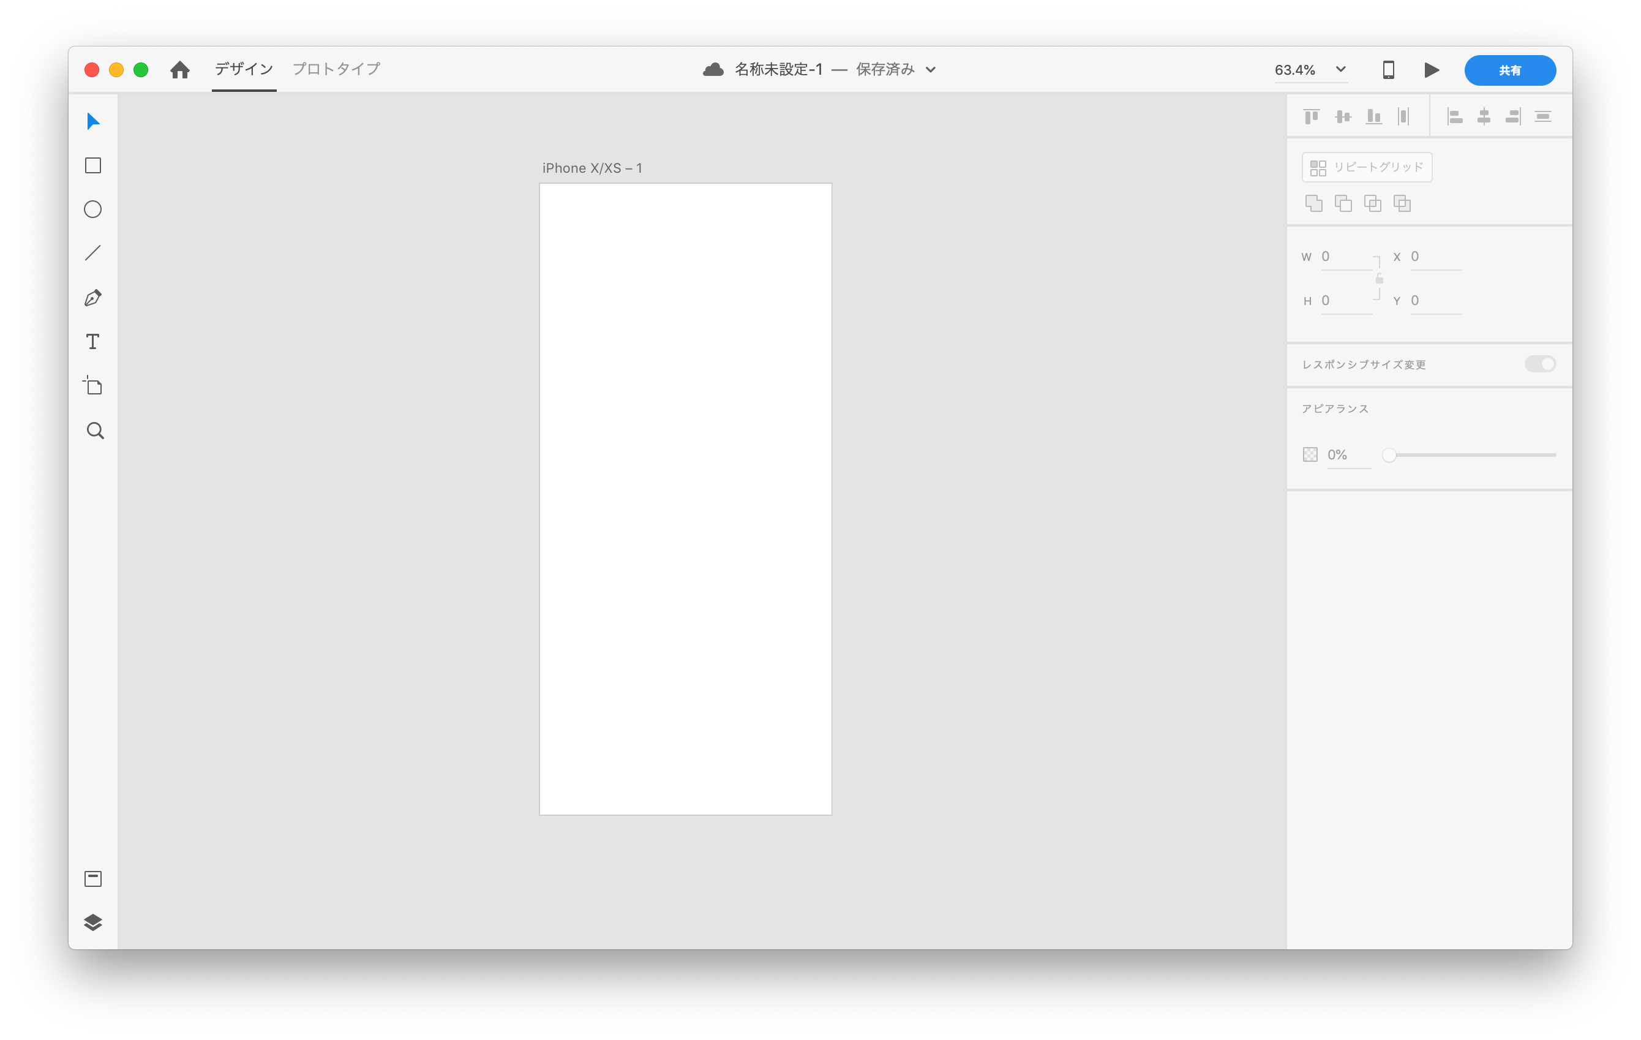Image resolution: width=1641 pixels, height=1040 pixels.
Task: Click the X position input field
Action: click(1436, 257)
